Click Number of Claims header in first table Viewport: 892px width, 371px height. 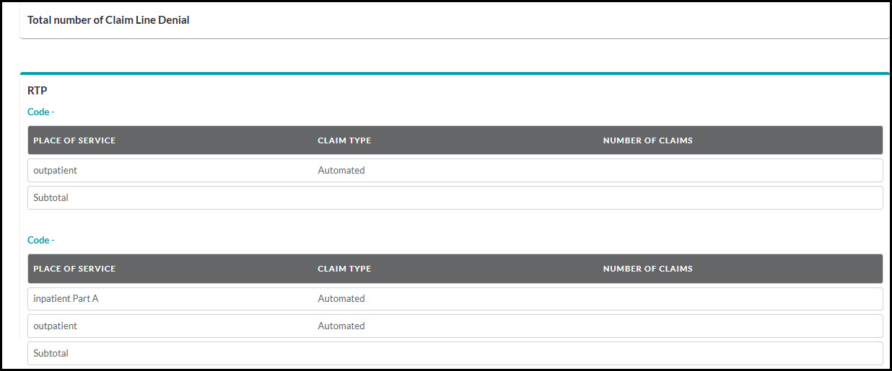coord(647,140)
